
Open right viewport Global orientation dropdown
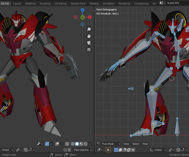point(158,150)
